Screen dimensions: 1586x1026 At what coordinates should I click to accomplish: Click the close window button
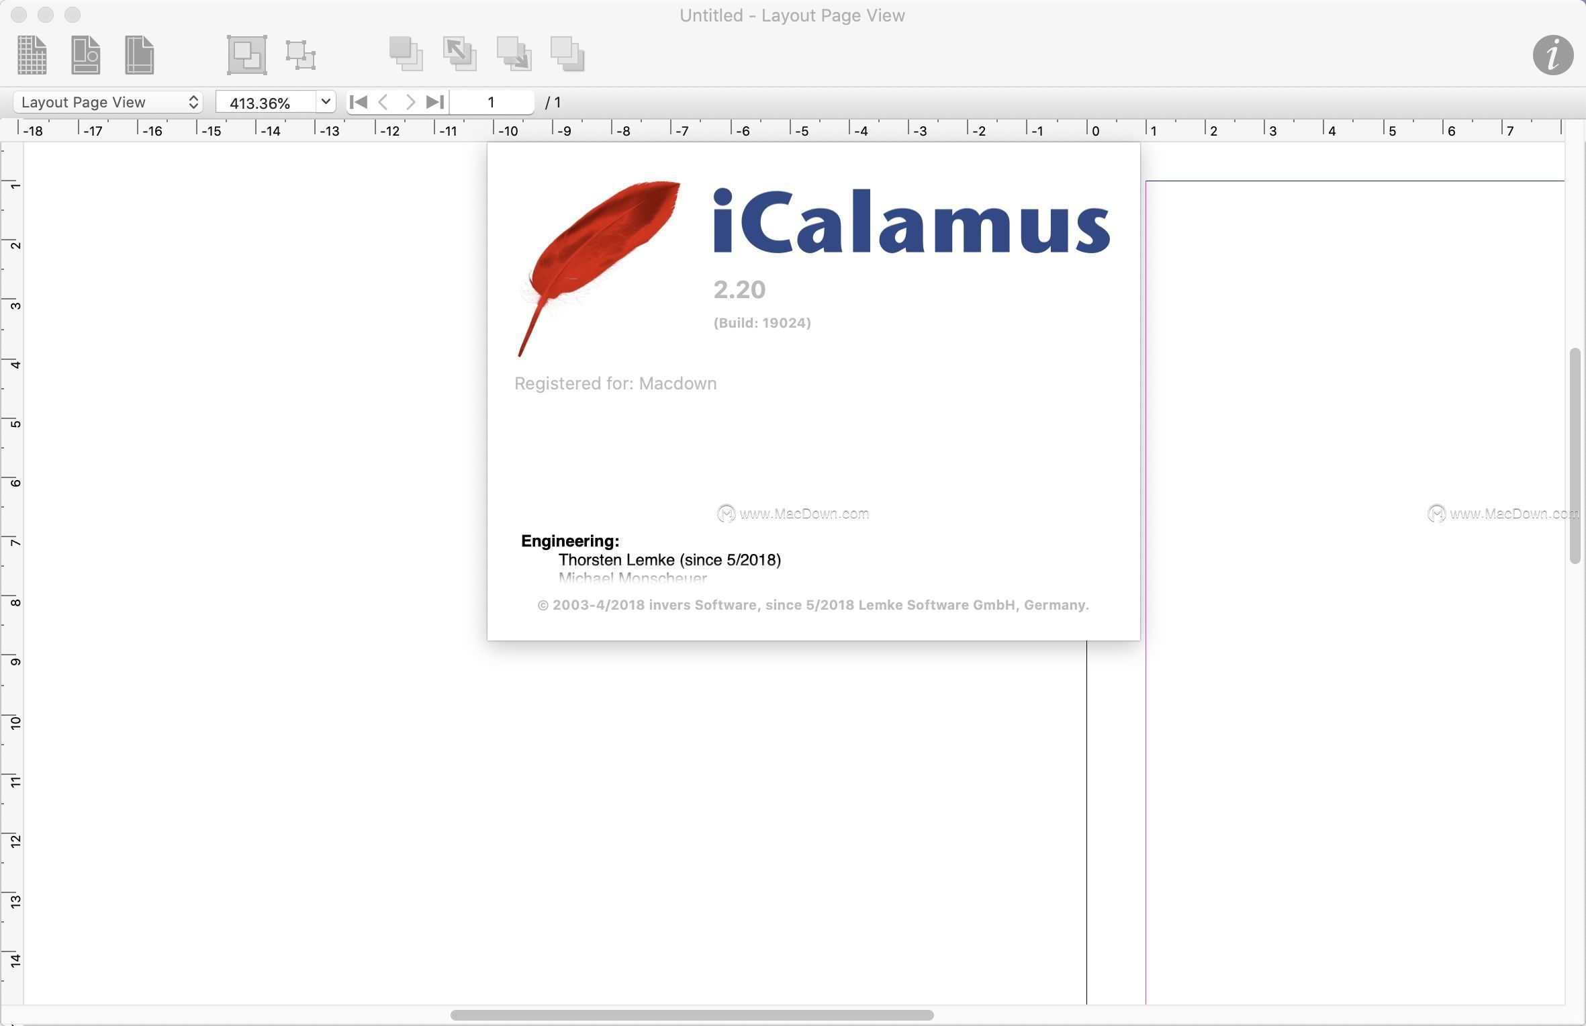click(x=19, y=14)
